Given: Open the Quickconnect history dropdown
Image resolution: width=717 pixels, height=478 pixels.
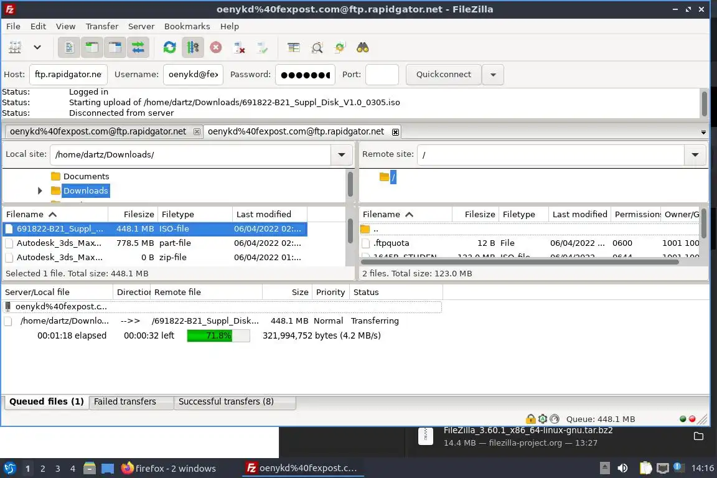Looking at the screenshot, I should click(493, 75).
